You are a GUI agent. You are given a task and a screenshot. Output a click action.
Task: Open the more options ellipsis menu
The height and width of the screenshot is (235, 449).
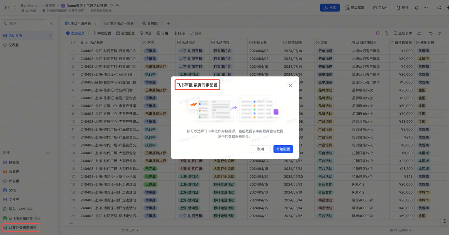[425, 7]
